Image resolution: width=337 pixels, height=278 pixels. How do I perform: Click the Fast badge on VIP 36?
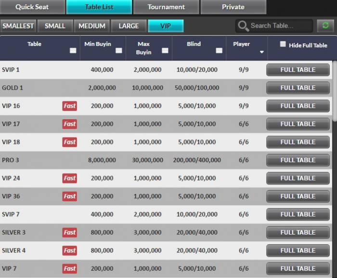70,196
